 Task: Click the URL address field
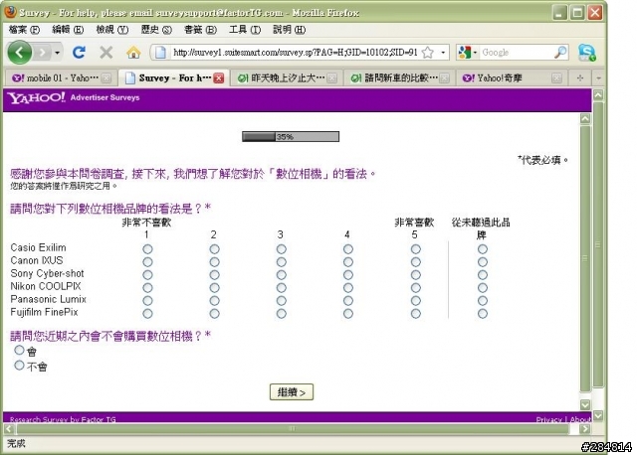click(x=295, y=53)
